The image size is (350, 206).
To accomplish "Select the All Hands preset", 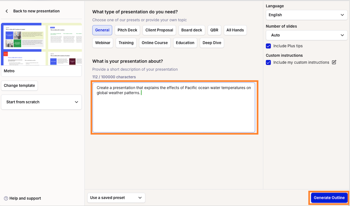I will coord(235,30).
